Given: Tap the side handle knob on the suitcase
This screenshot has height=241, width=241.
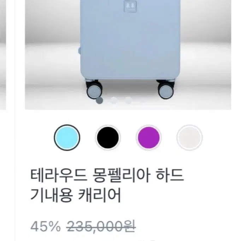Looking at the screenshot, I should [79, 51].
